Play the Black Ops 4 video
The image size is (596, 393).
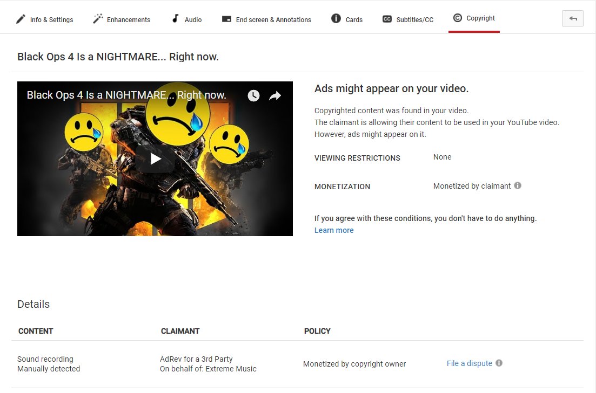156,158
